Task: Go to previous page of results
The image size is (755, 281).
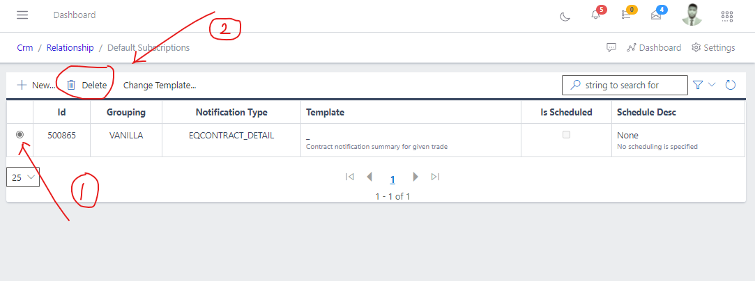Action: (369, 177)
